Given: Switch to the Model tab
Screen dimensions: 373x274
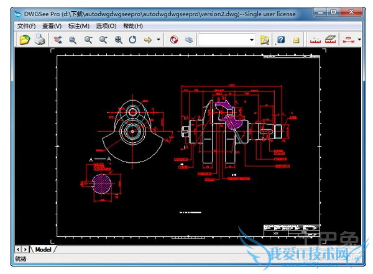Looking at the screenshot, I should point(43,249).
